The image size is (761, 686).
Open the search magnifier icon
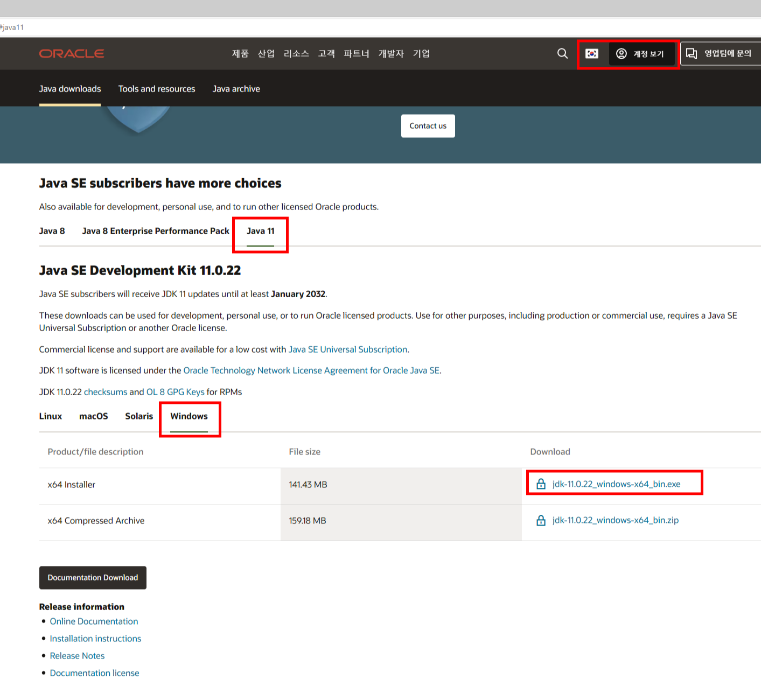tap(562, 53)
